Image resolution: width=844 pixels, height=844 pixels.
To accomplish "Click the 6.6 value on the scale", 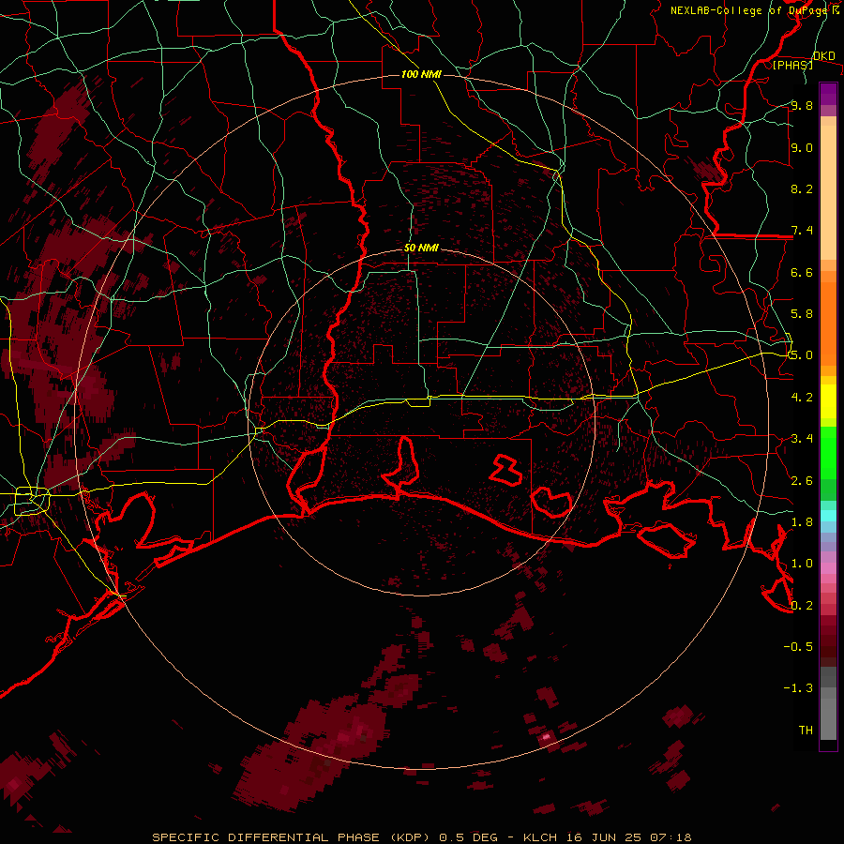I will pos(802,272).
